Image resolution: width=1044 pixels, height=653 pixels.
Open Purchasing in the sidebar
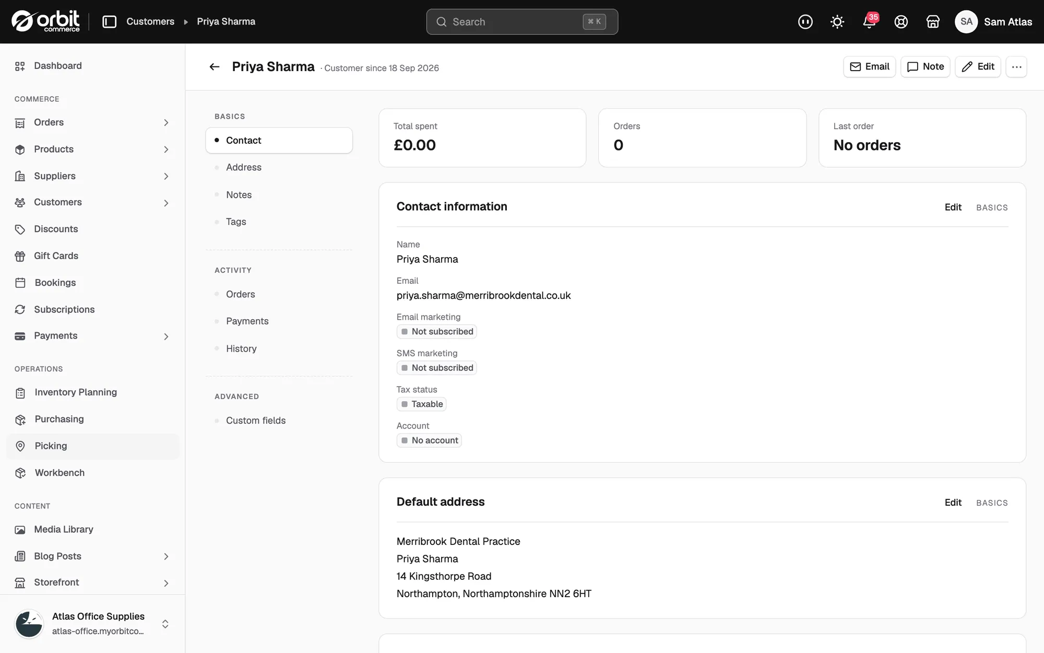pyautogui.click(x=92, y=419)
